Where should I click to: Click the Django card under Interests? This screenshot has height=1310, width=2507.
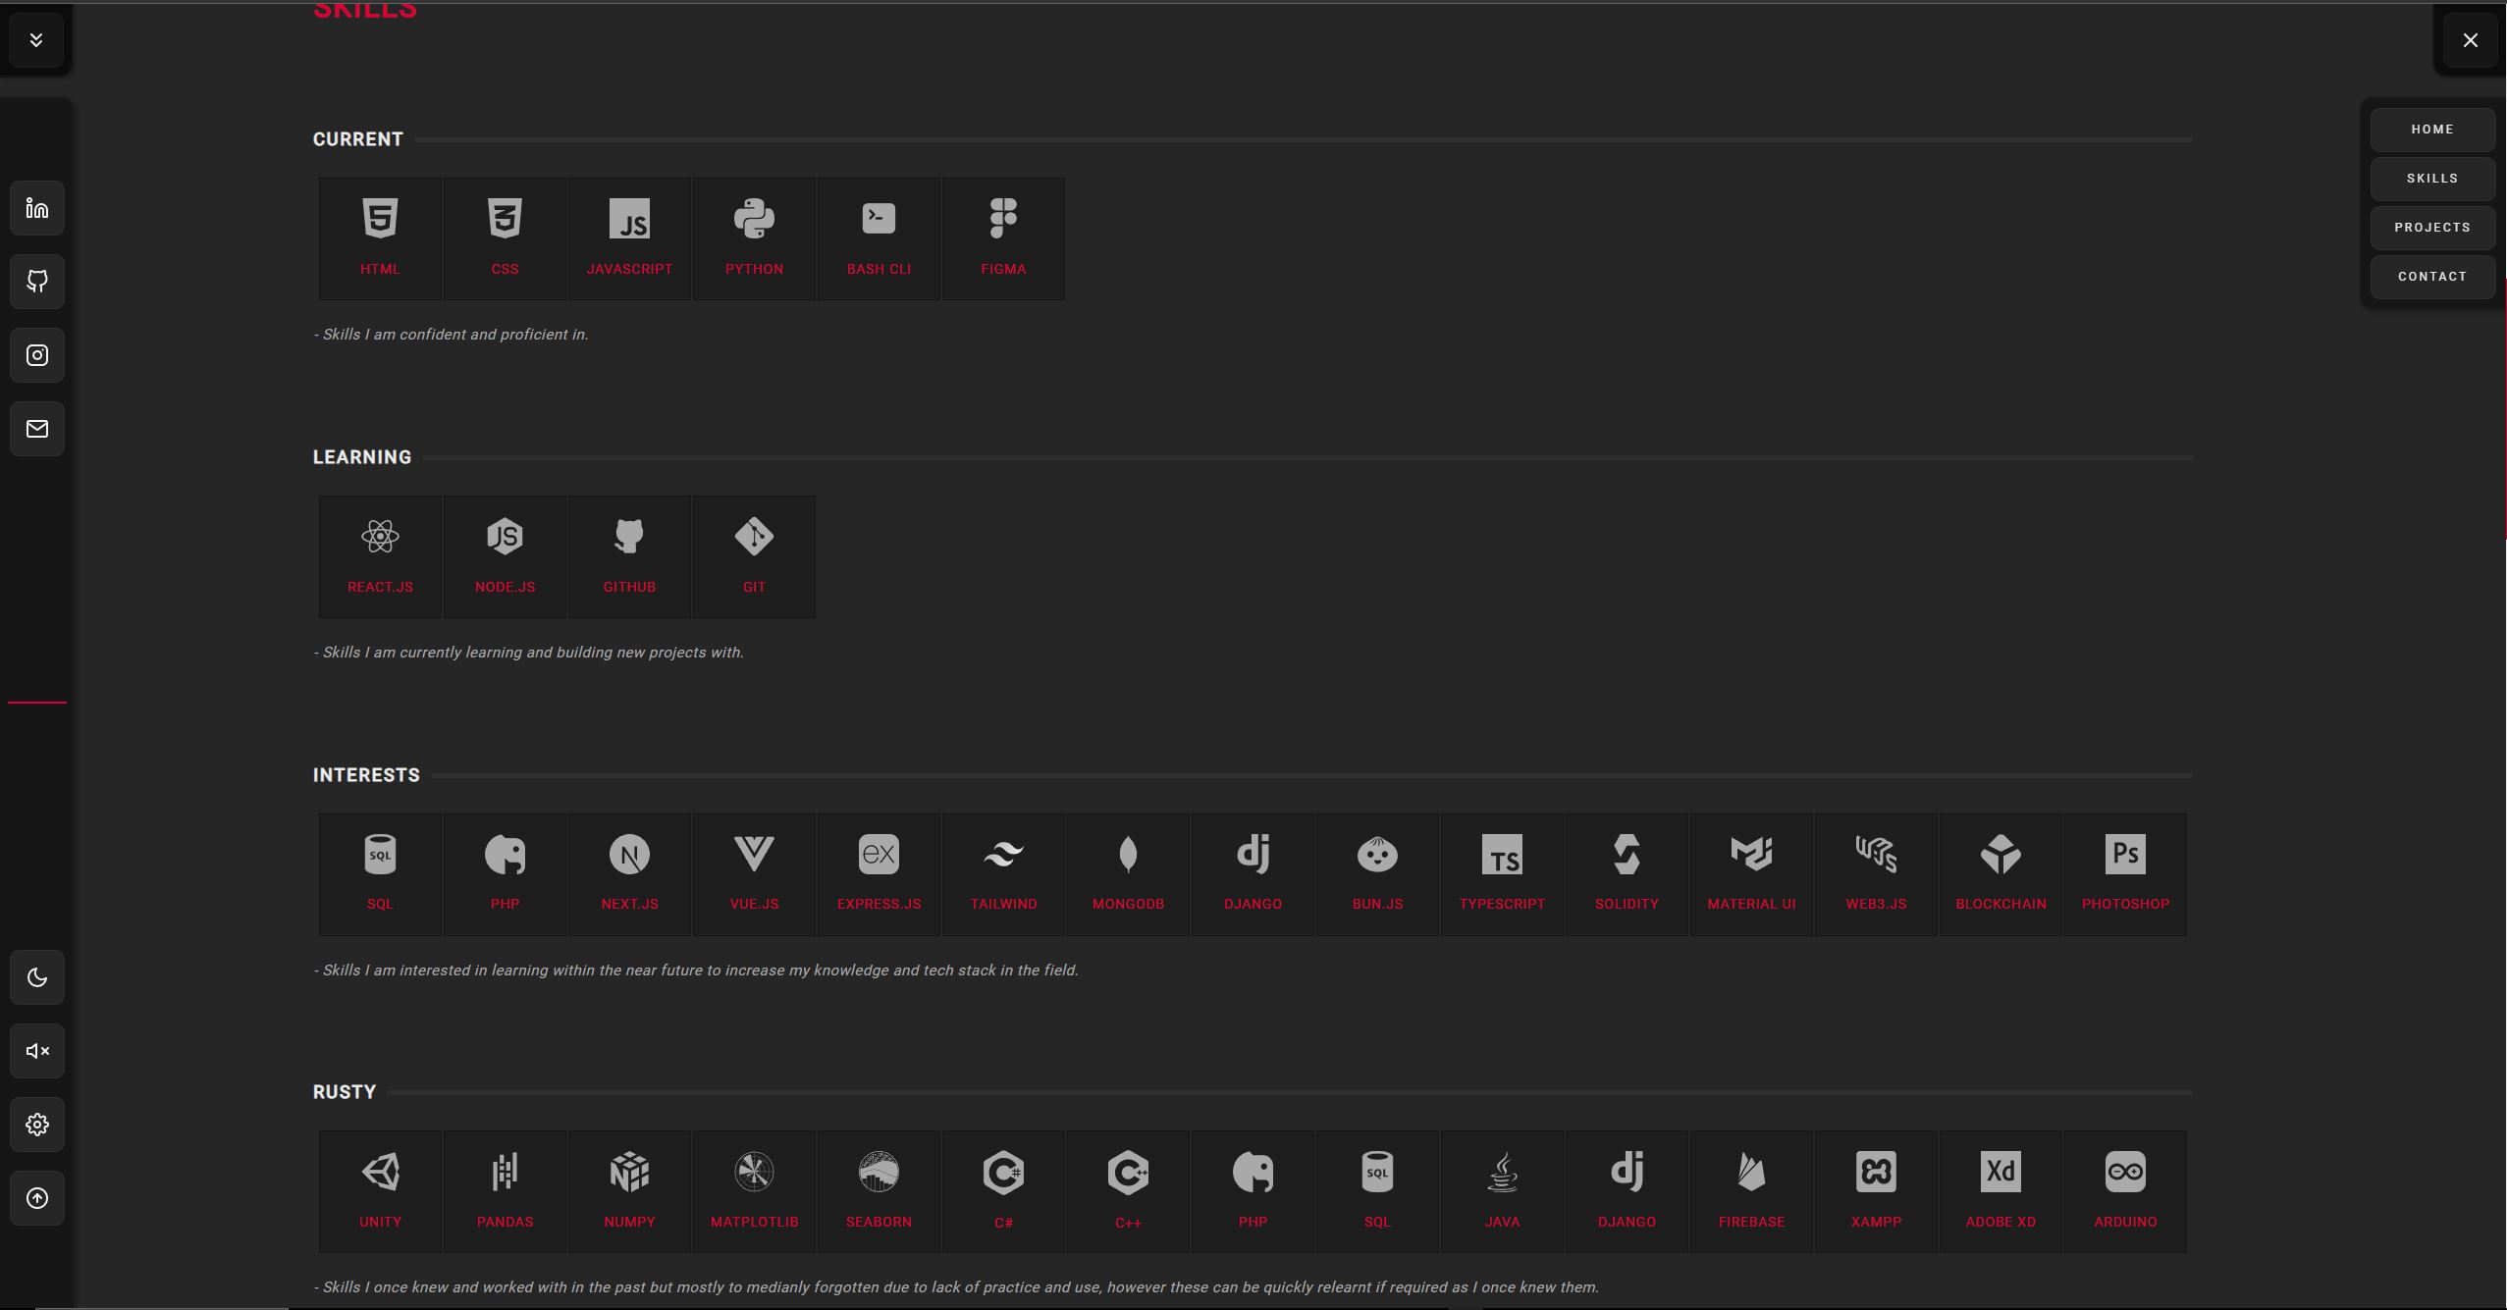coord(1253,874)
